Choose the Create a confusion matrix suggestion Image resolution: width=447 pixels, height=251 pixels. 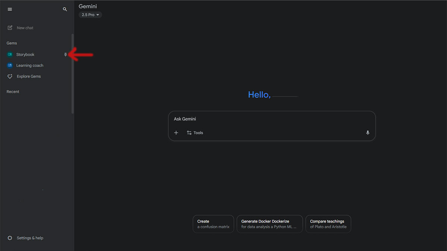coord(213,224)
